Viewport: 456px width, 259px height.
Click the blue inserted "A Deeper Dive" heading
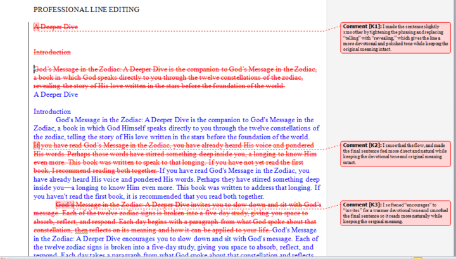coord(56,95)
